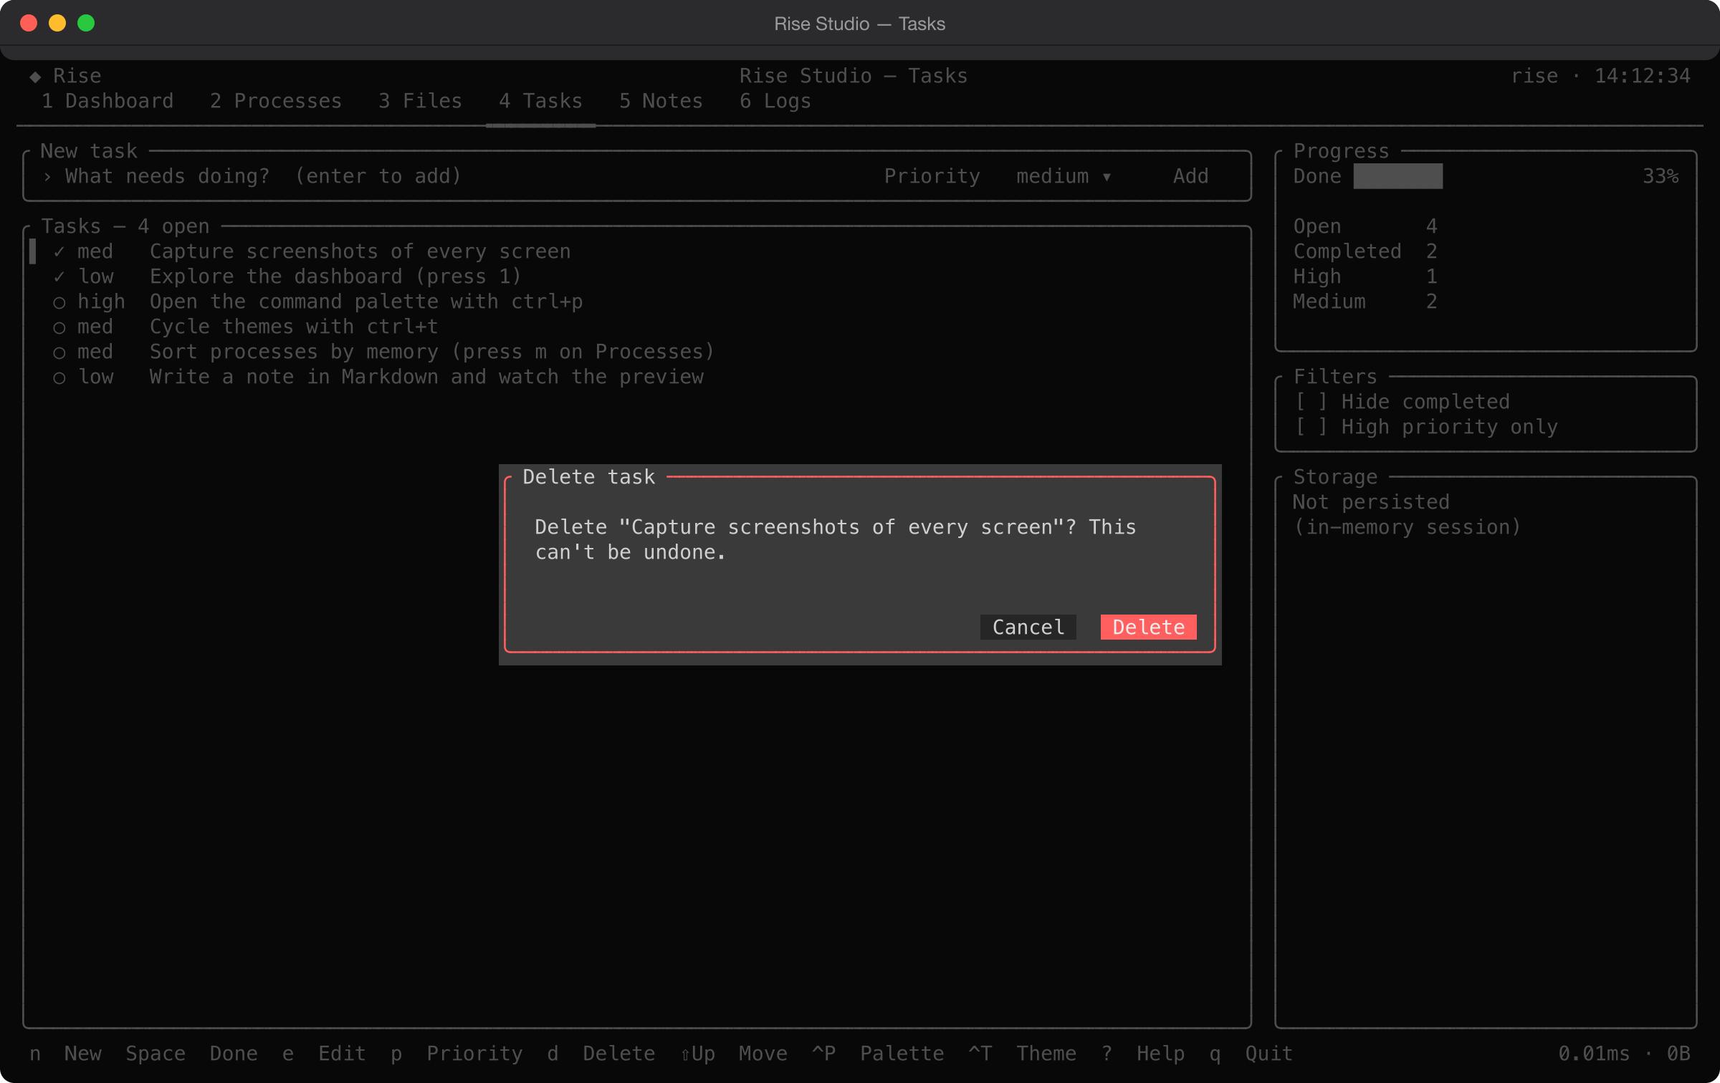The image size is (1720, 1083).
Task: Select the 'Cycle themes with ctrl+t' task text
Action: pyautogui.click(x=294, y=327)
